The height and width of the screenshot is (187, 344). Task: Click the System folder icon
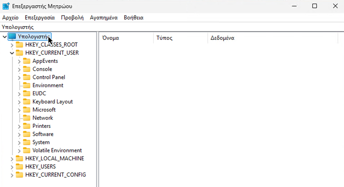point(27,142)
